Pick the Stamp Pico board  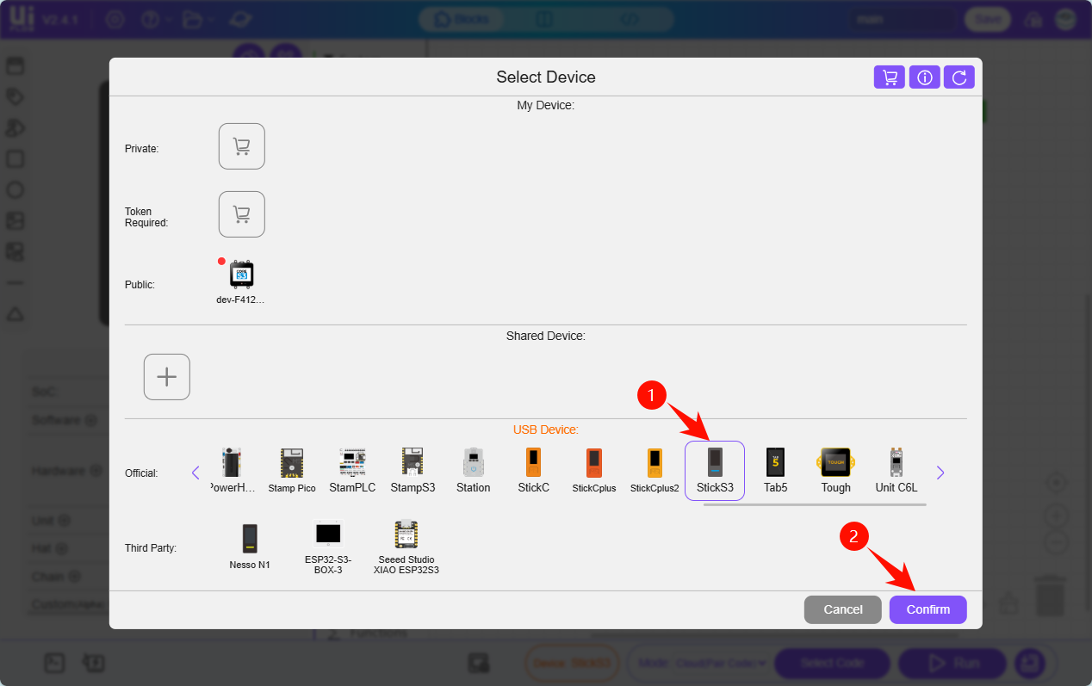pos(292,470)
